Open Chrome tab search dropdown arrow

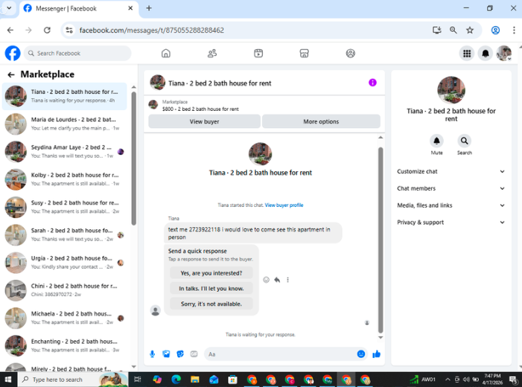[9, 8]
